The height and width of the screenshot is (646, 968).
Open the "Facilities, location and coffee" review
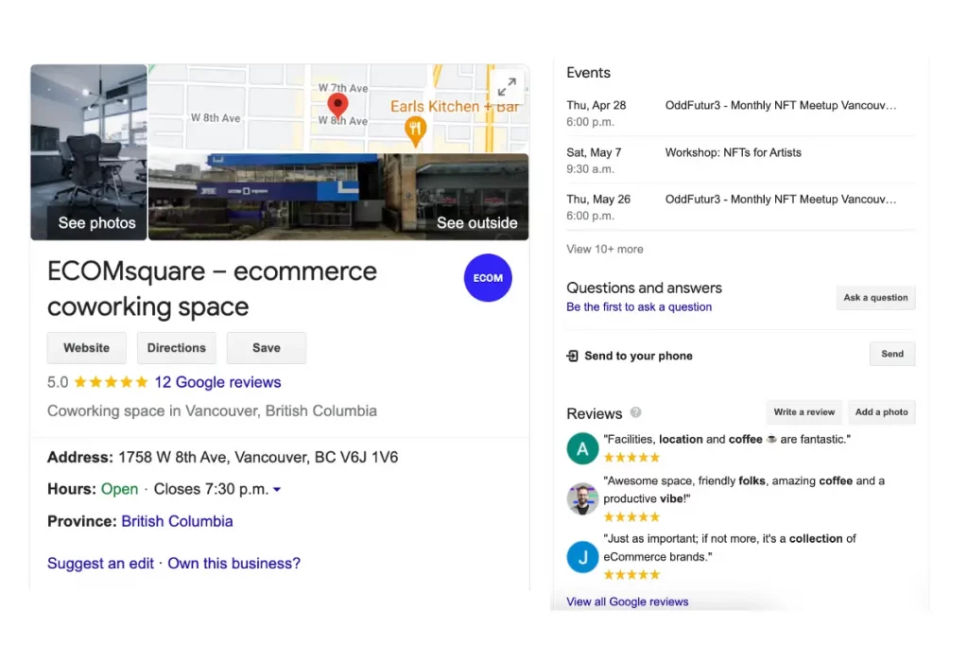(727, 439)
